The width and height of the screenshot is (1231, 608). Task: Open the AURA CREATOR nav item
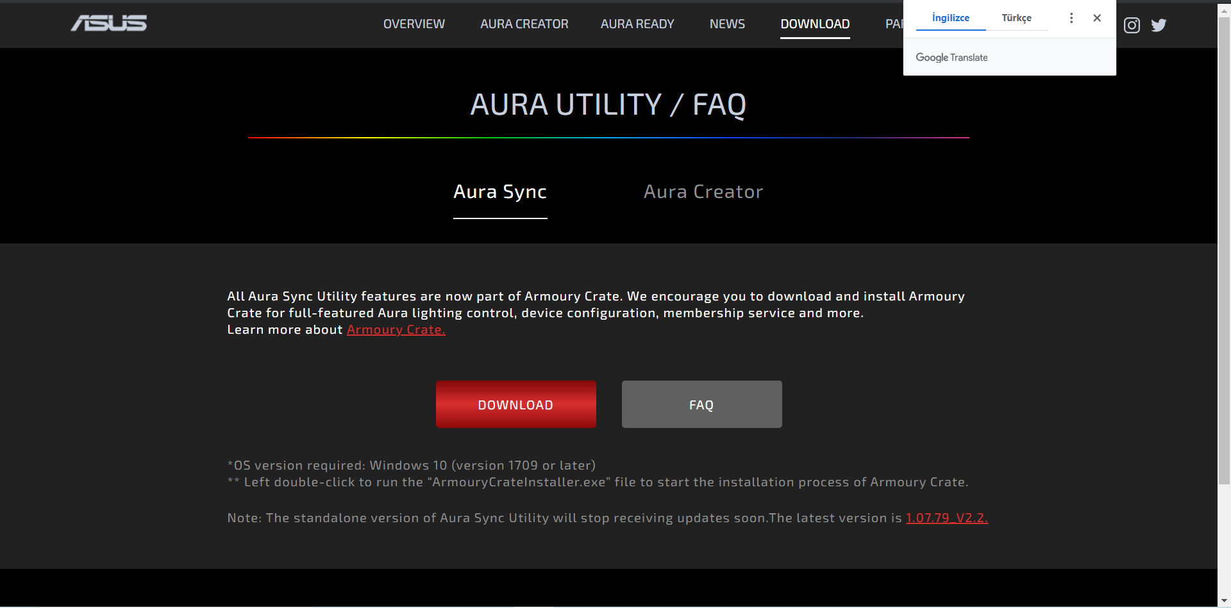click(x=524, y=24)
